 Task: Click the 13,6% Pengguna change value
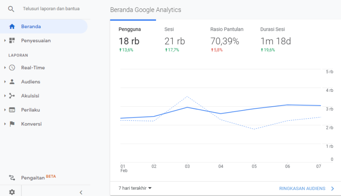(x=126, y=50)
